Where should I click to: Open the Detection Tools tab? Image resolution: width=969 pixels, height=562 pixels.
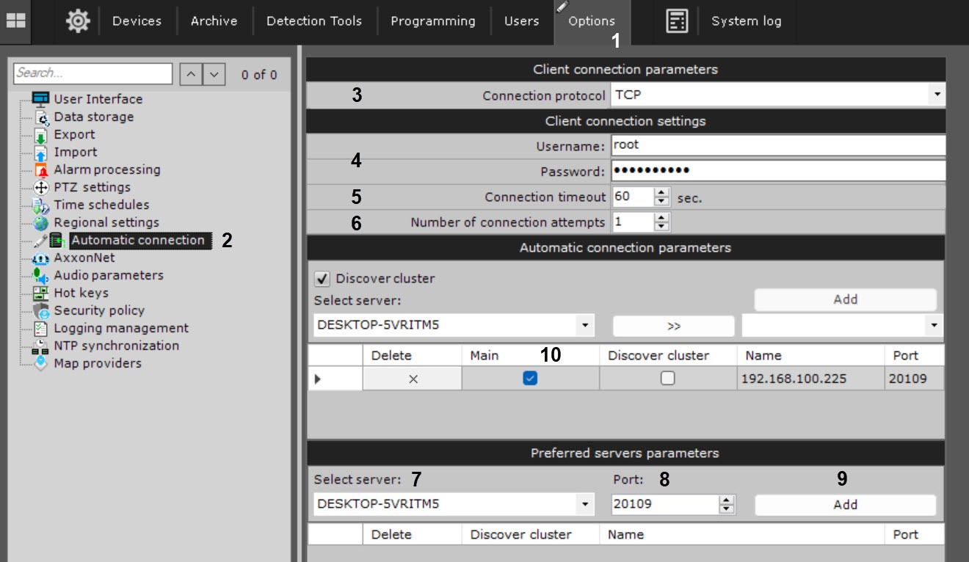pos(313,21)
